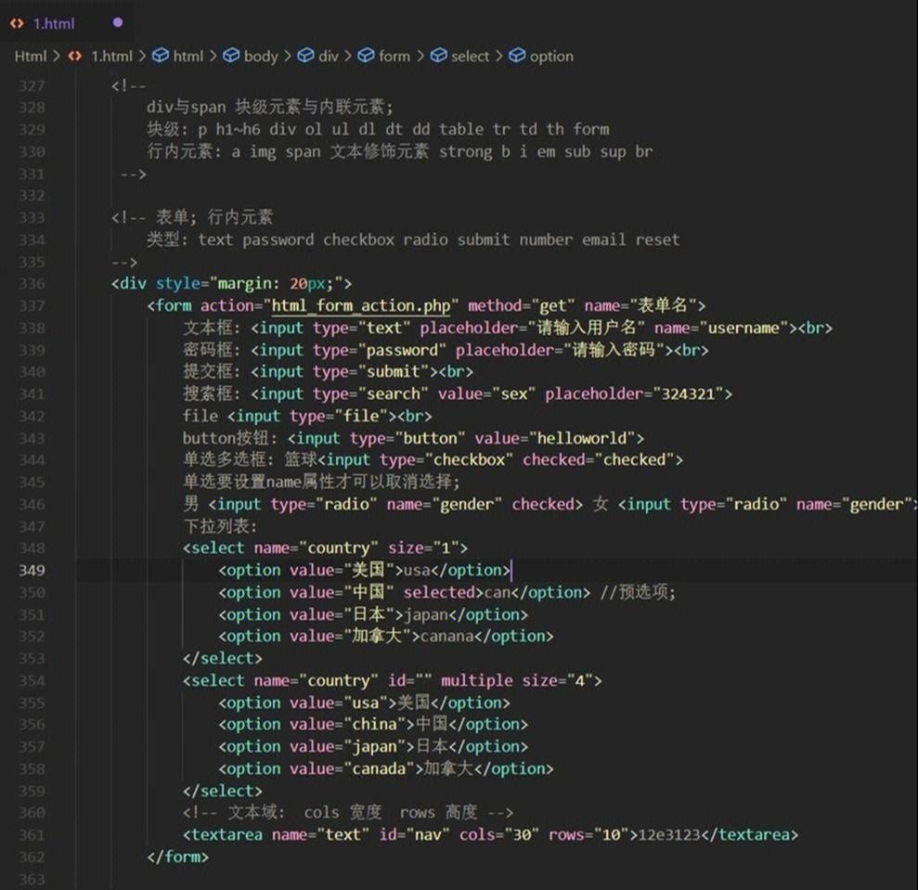The width and height of the screenshot is (918, 890).
Task: Click the size="1" attribute
Action: (423, 548)
